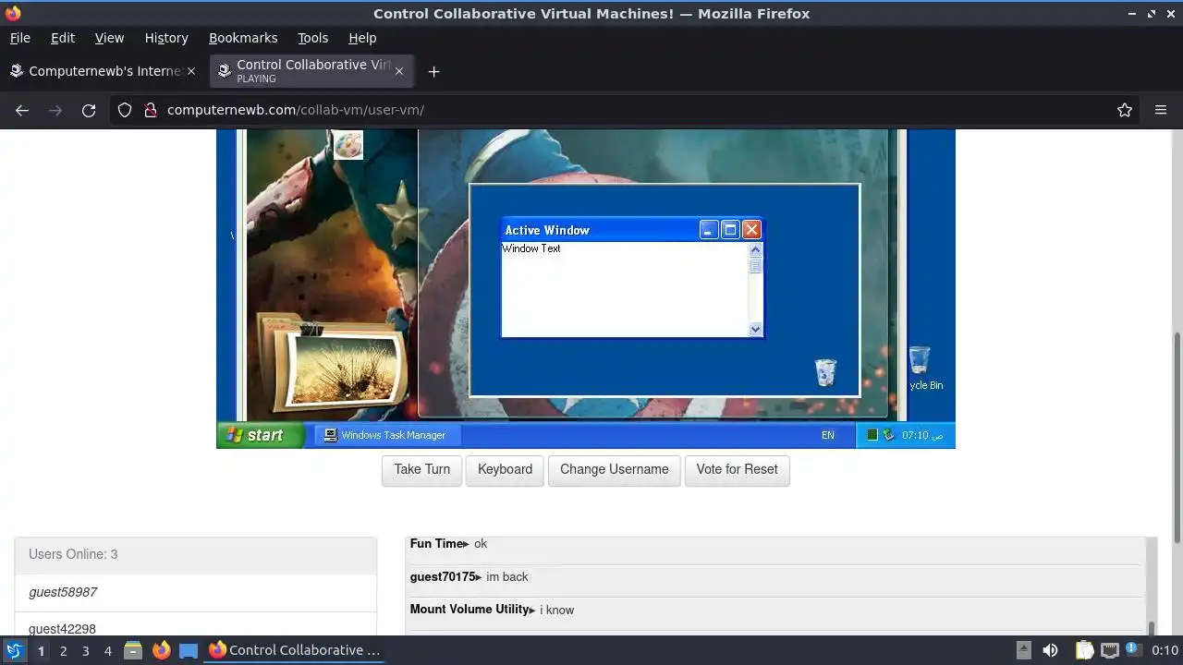
Task: Click the blue show-desktop panel icon
Action: coord(189,650)
